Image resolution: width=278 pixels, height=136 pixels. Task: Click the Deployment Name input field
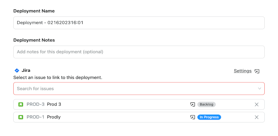(139, 23)
